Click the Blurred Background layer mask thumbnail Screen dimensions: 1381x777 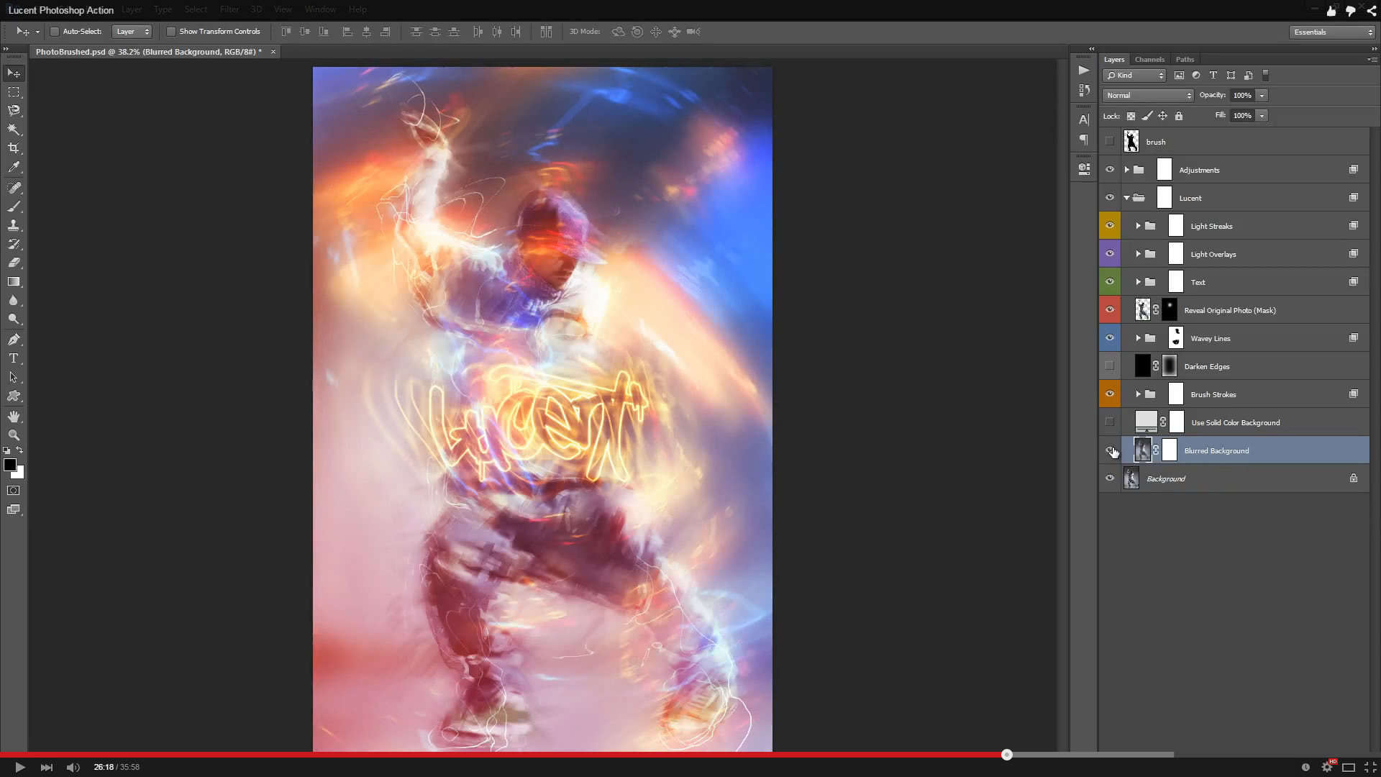(1171, 450)
